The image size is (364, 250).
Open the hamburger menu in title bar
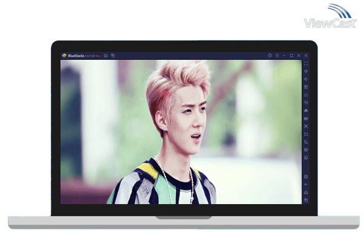277,56
